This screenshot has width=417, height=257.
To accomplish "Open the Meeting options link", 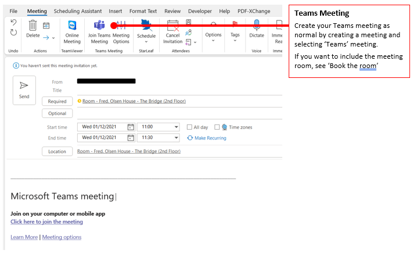I will click(x=62, y=237).
